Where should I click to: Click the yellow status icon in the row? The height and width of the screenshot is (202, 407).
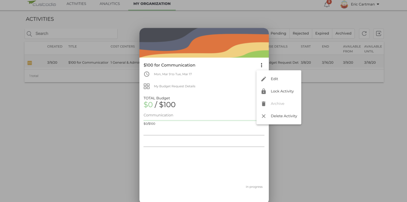point(30,63)
